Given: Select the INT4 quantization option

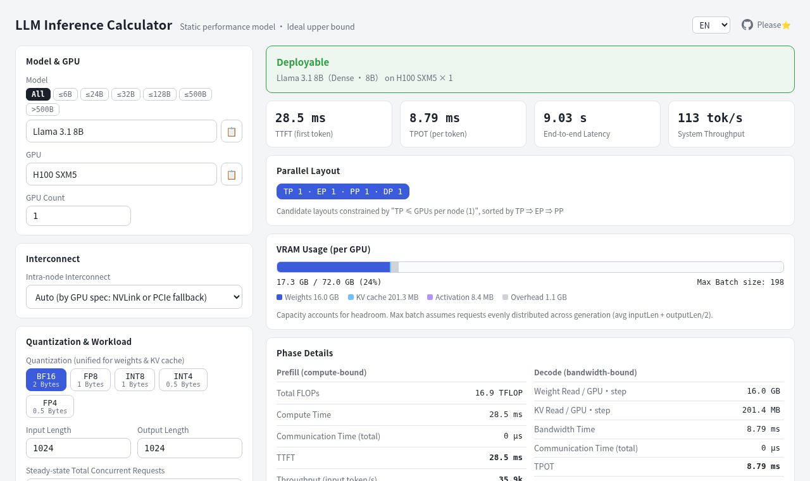Looking at the screenshot, I should (183, 380).
